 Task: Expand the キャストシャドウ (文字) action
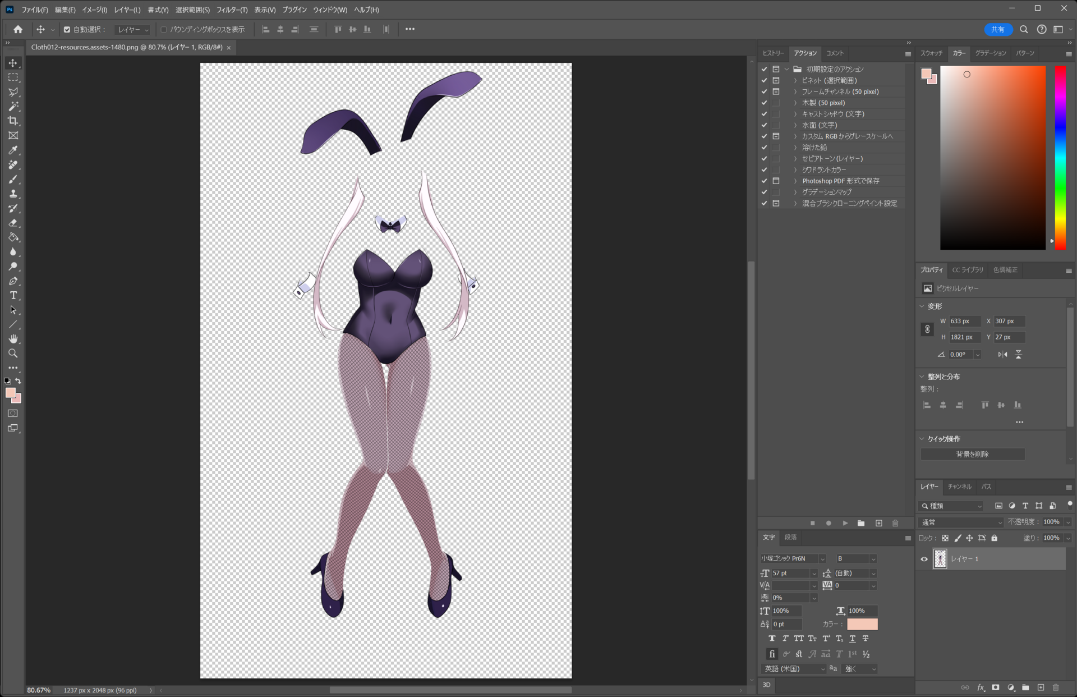coord(795,114)
